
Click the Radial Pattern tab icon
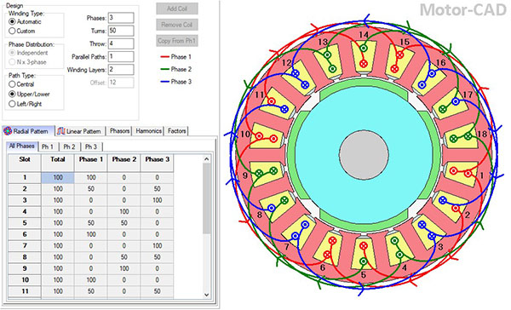tap(8, 131)
